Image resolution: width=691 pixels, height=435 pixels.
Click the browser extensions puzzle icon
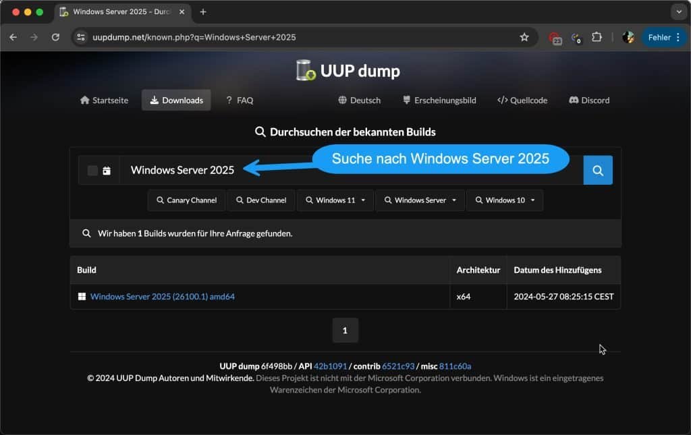coord(597,38)
